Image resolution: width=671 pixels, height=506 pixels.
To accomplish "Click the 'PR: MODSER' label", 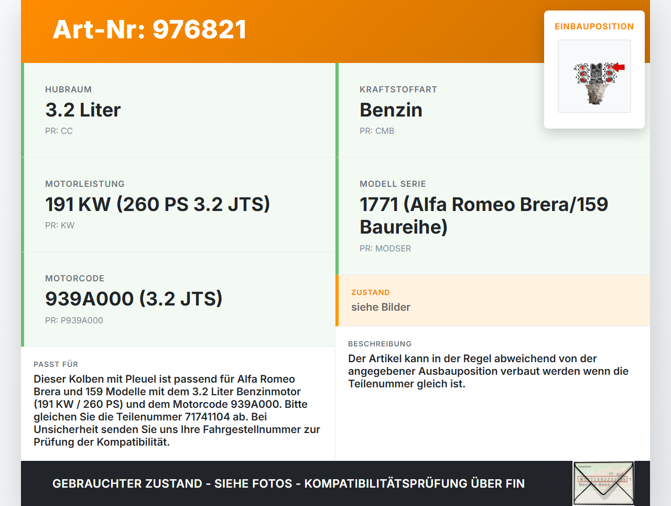I will (x=385, y=248).
